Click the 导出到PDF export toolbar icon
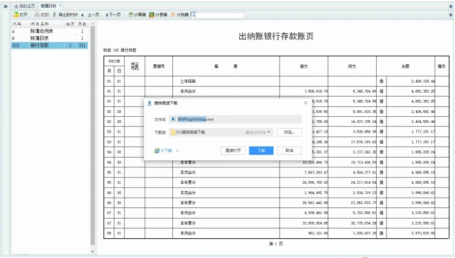Screen dimensions: 455x258 55,14
